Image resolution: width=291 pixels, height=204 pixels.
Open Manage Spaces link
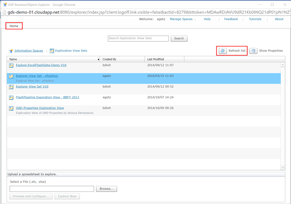pos(181,19)
